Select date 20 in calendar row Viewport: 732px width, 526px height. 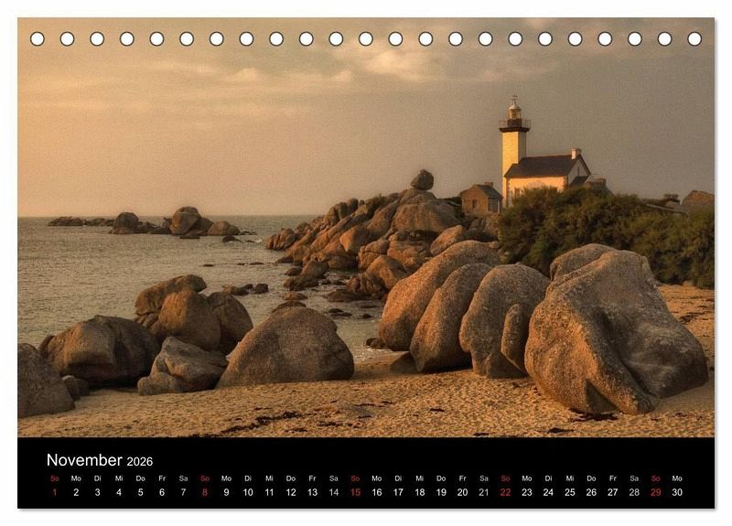click(463, 492)
